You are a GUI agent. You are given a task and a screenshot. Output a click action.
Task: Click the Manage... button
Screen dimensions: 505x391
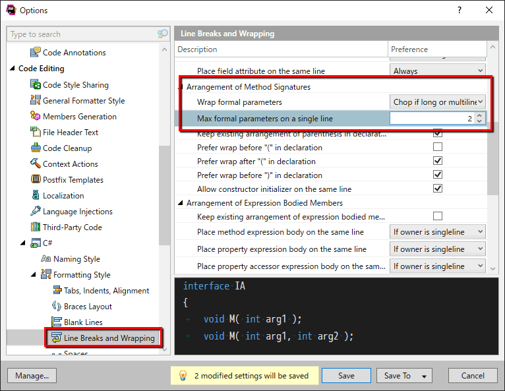click(x=32, y=376)
